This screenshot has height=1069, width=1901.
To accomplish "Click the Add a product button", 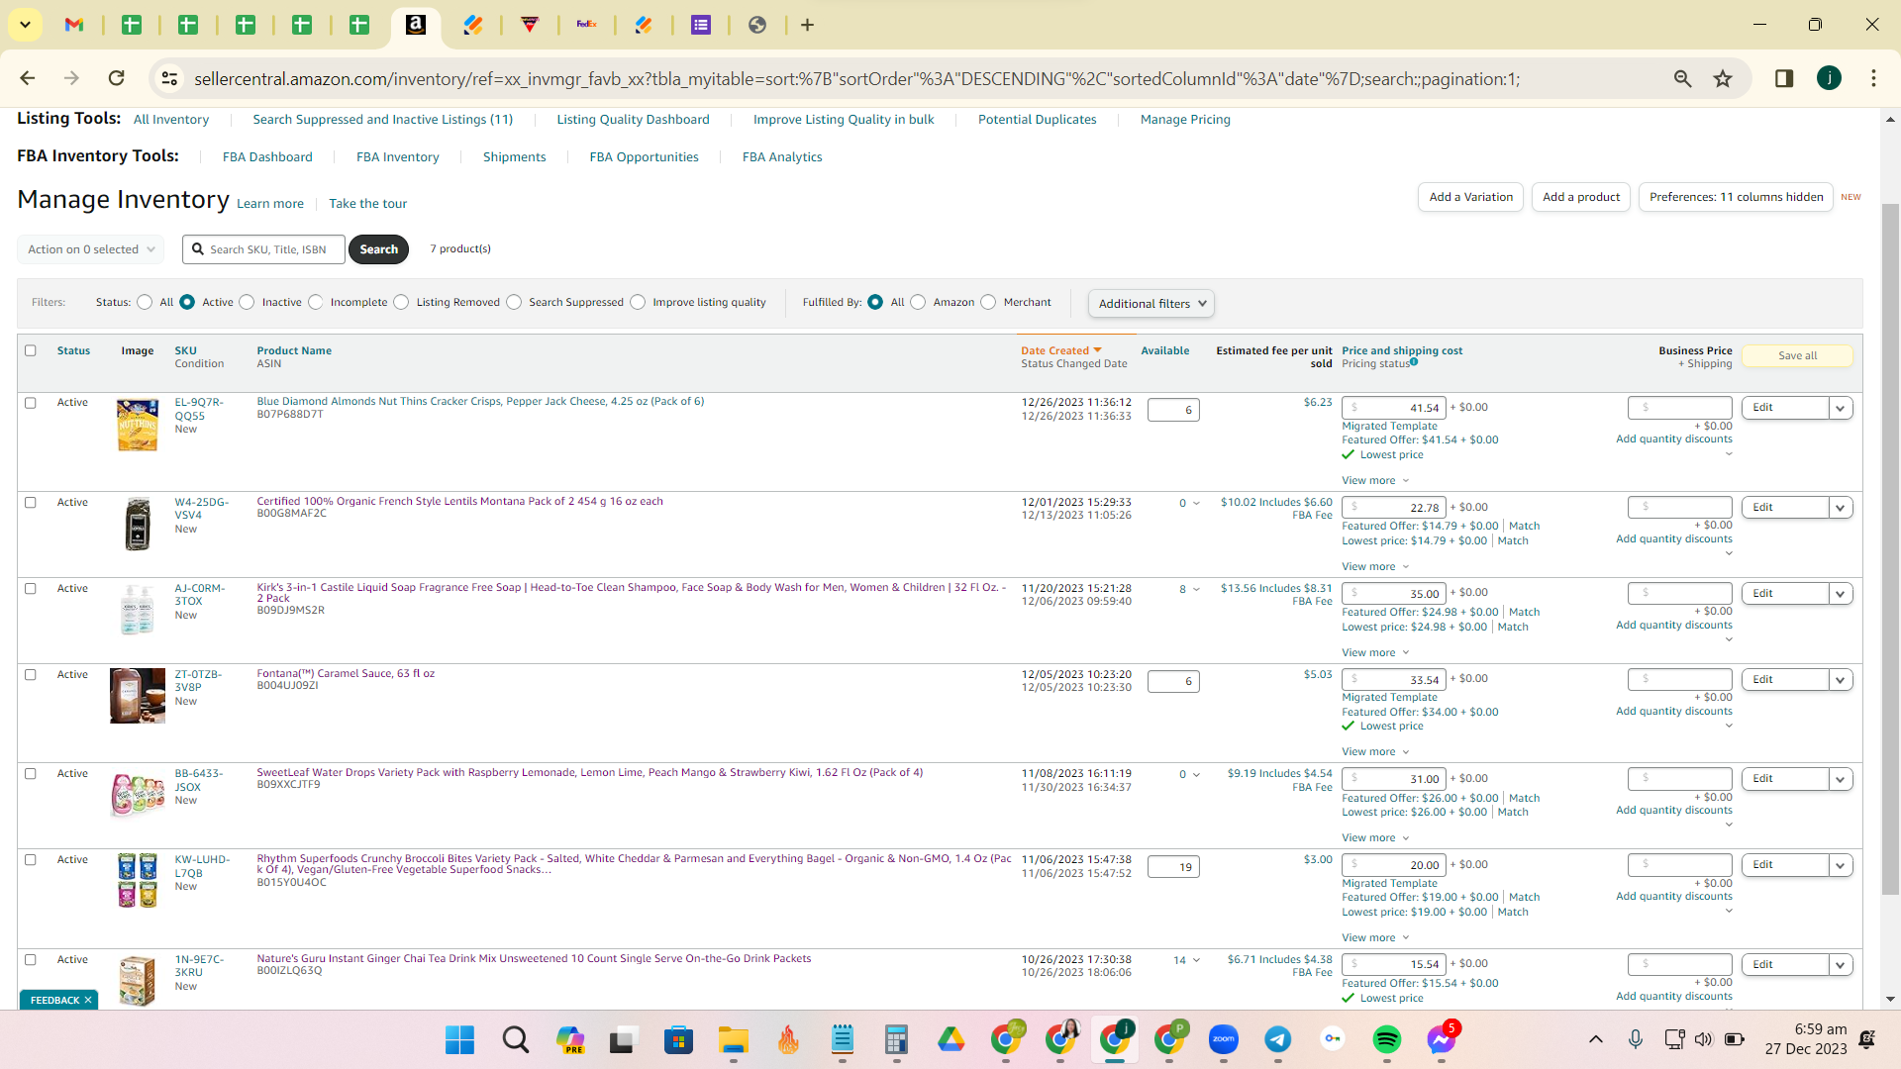I will [x=1581, y=197].
